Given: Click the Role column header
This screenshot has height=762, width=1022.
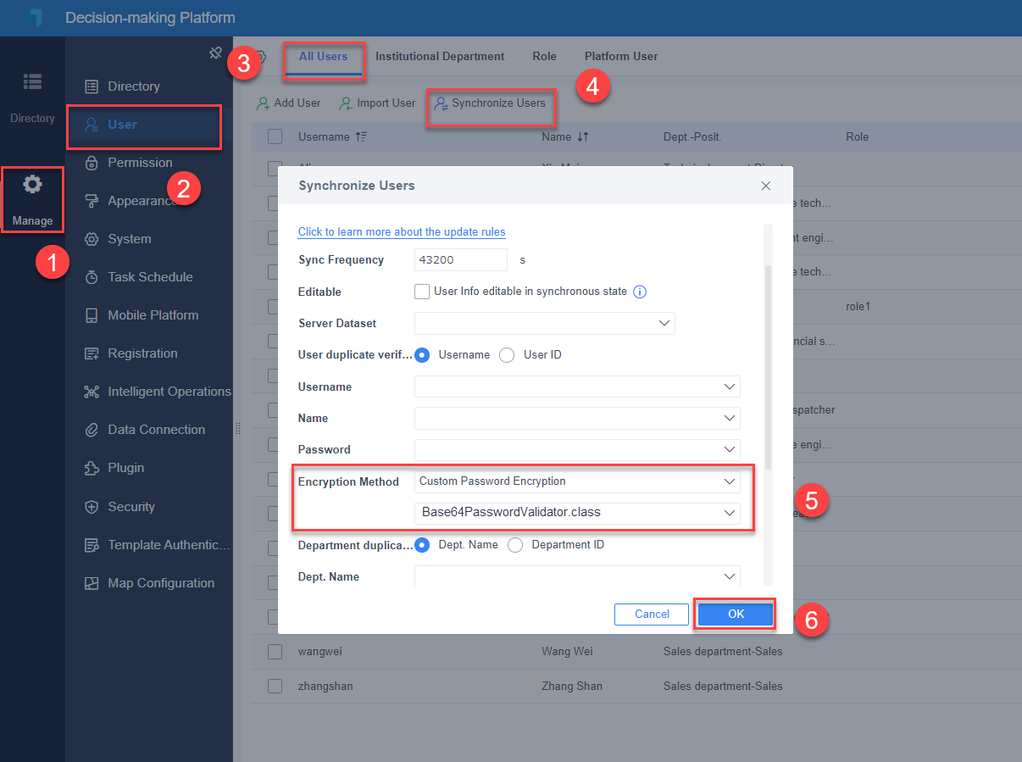Looking at the screenshot, I should pos(857,136).
